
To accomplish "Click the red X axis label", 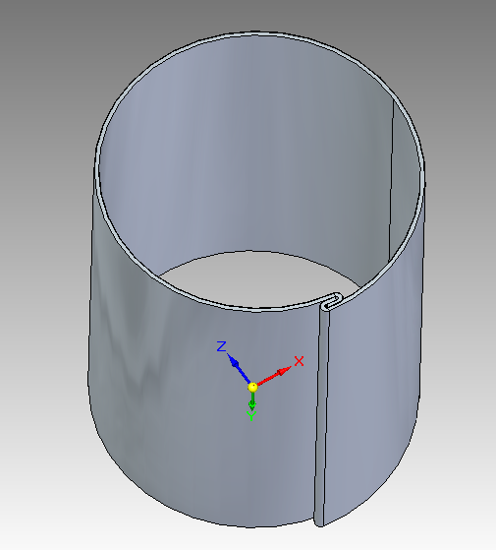I will [299, 361].
